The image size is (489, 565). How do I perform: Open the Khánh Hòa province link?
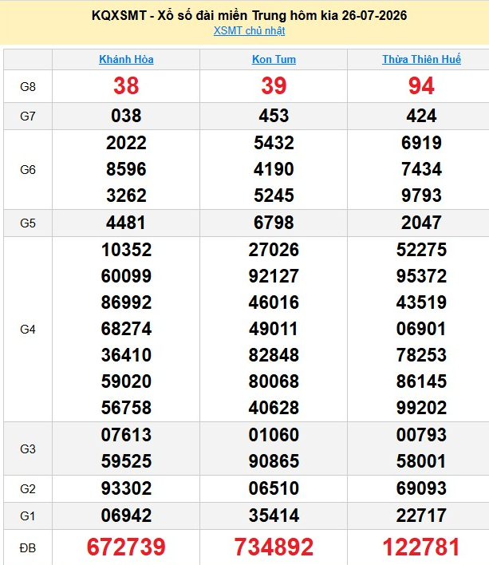[x=126, y=59]
